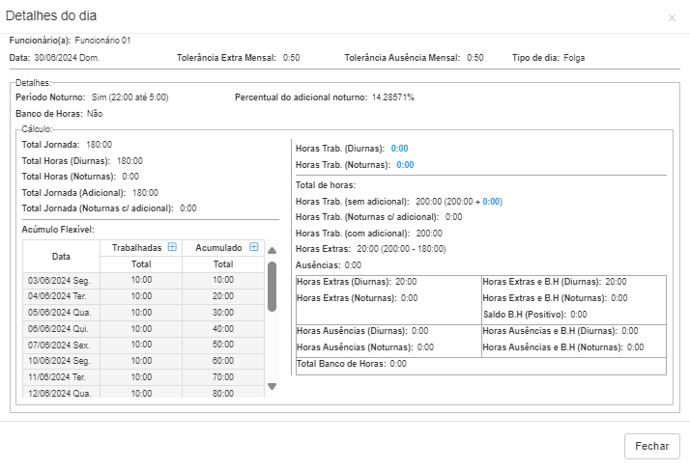Click the Acúmulo Flexível scrollbar thumb
The height and width of the screenshot is (470, 690).
pos(272,286)
